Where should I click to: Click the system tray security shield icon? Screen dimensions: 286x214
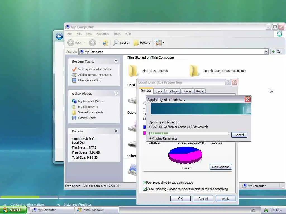pyautogui.click(x=266, y=210)
